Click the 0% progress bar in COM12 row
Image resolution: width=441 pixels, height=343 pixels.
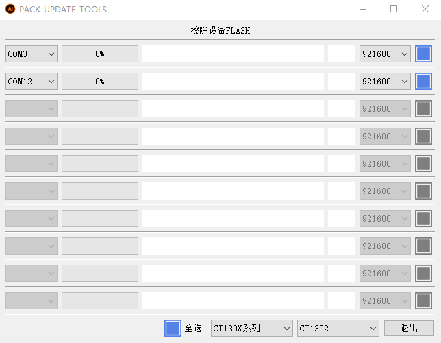point(100,82)
